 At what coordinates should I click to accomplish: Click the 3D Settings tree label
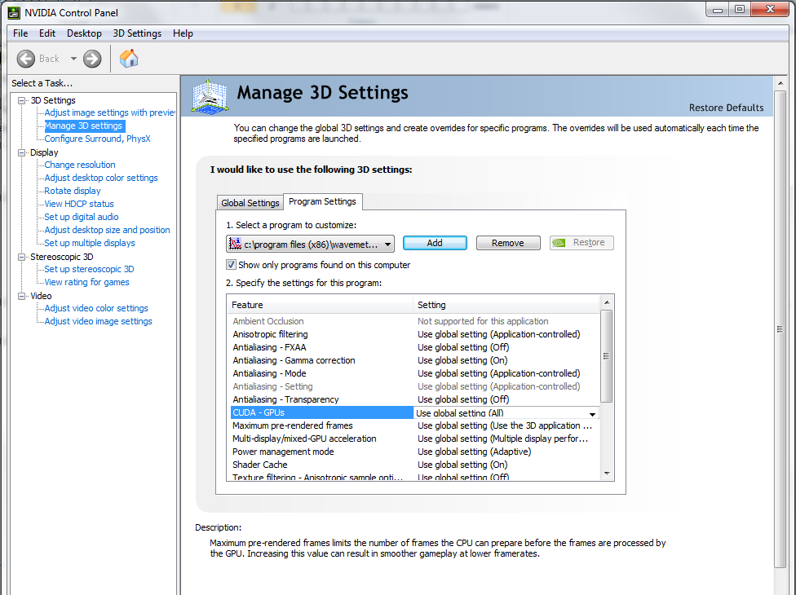(x=53, y=100)
